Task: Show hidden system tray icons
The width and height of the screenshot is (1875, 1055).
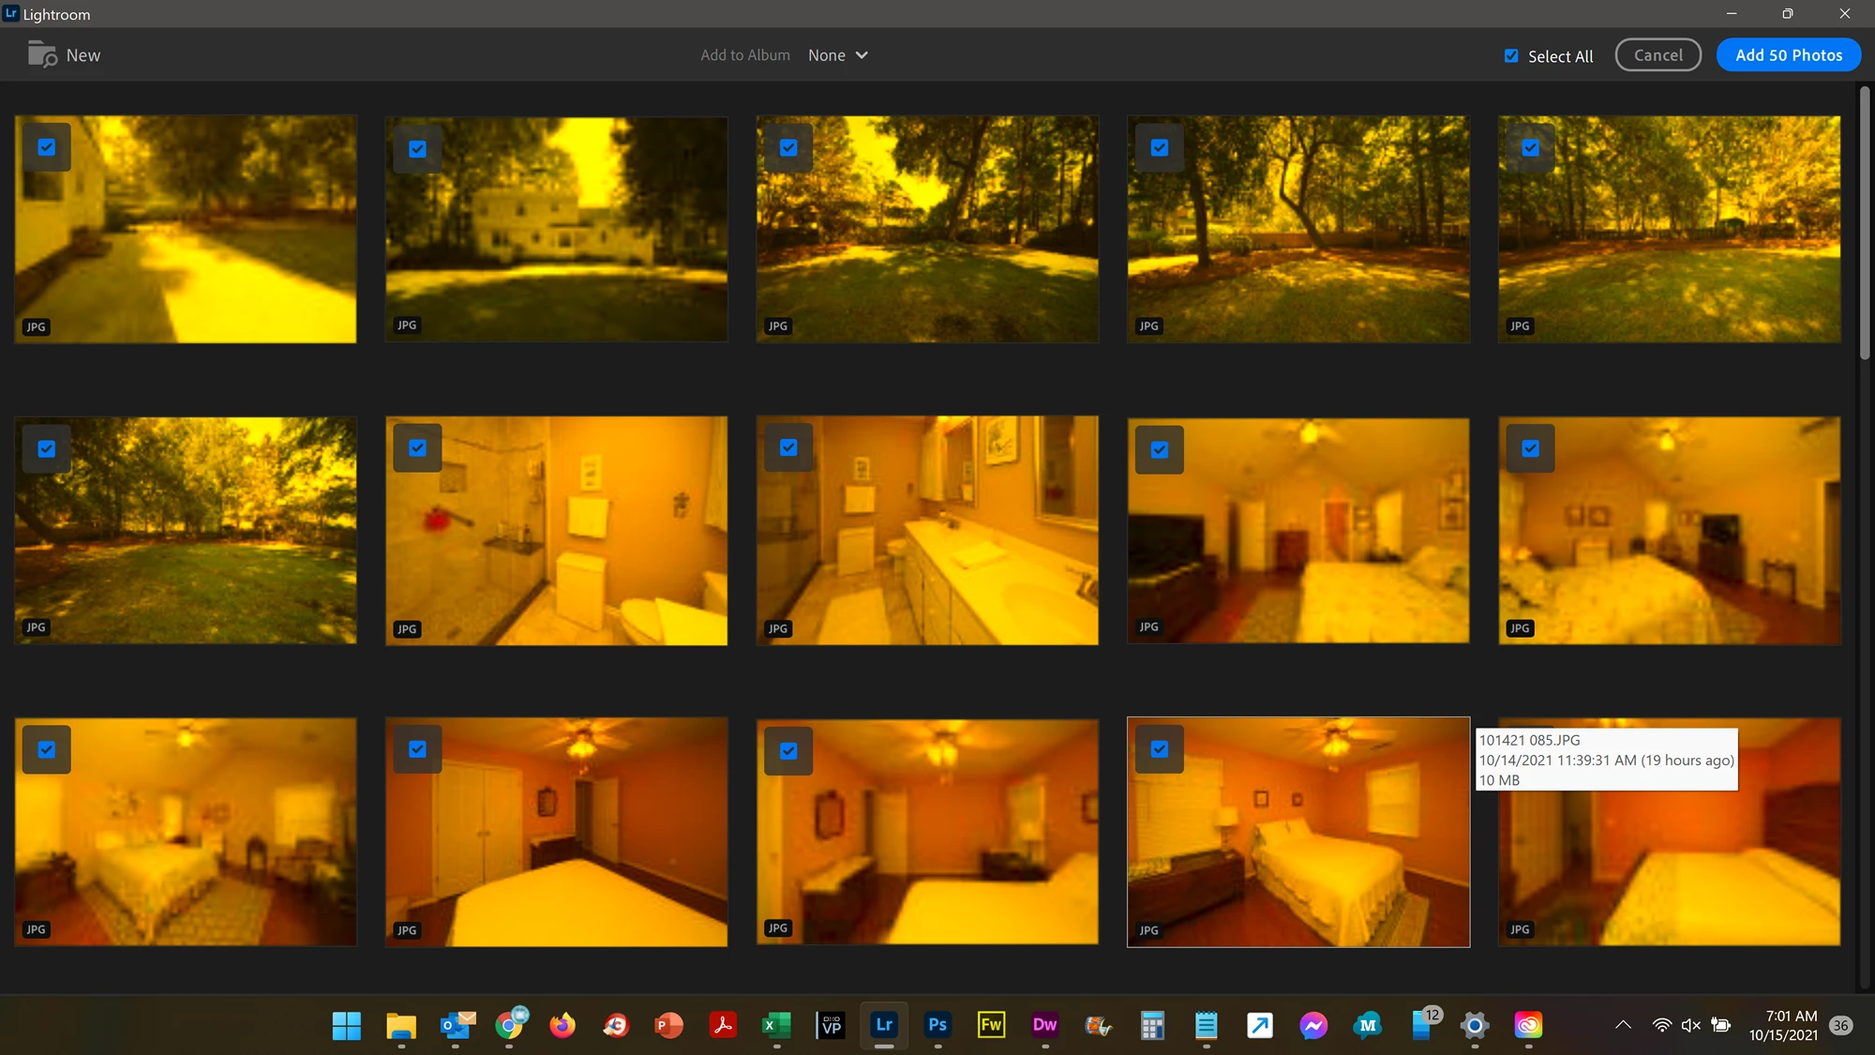Action: pyautogui.click(x=1623, y=1025)
